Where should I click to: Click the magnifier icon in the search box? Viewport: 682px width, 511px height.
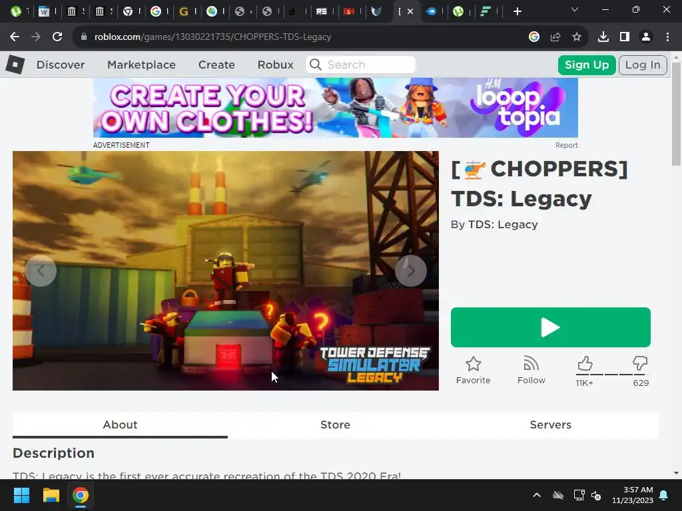coord(316,65)
